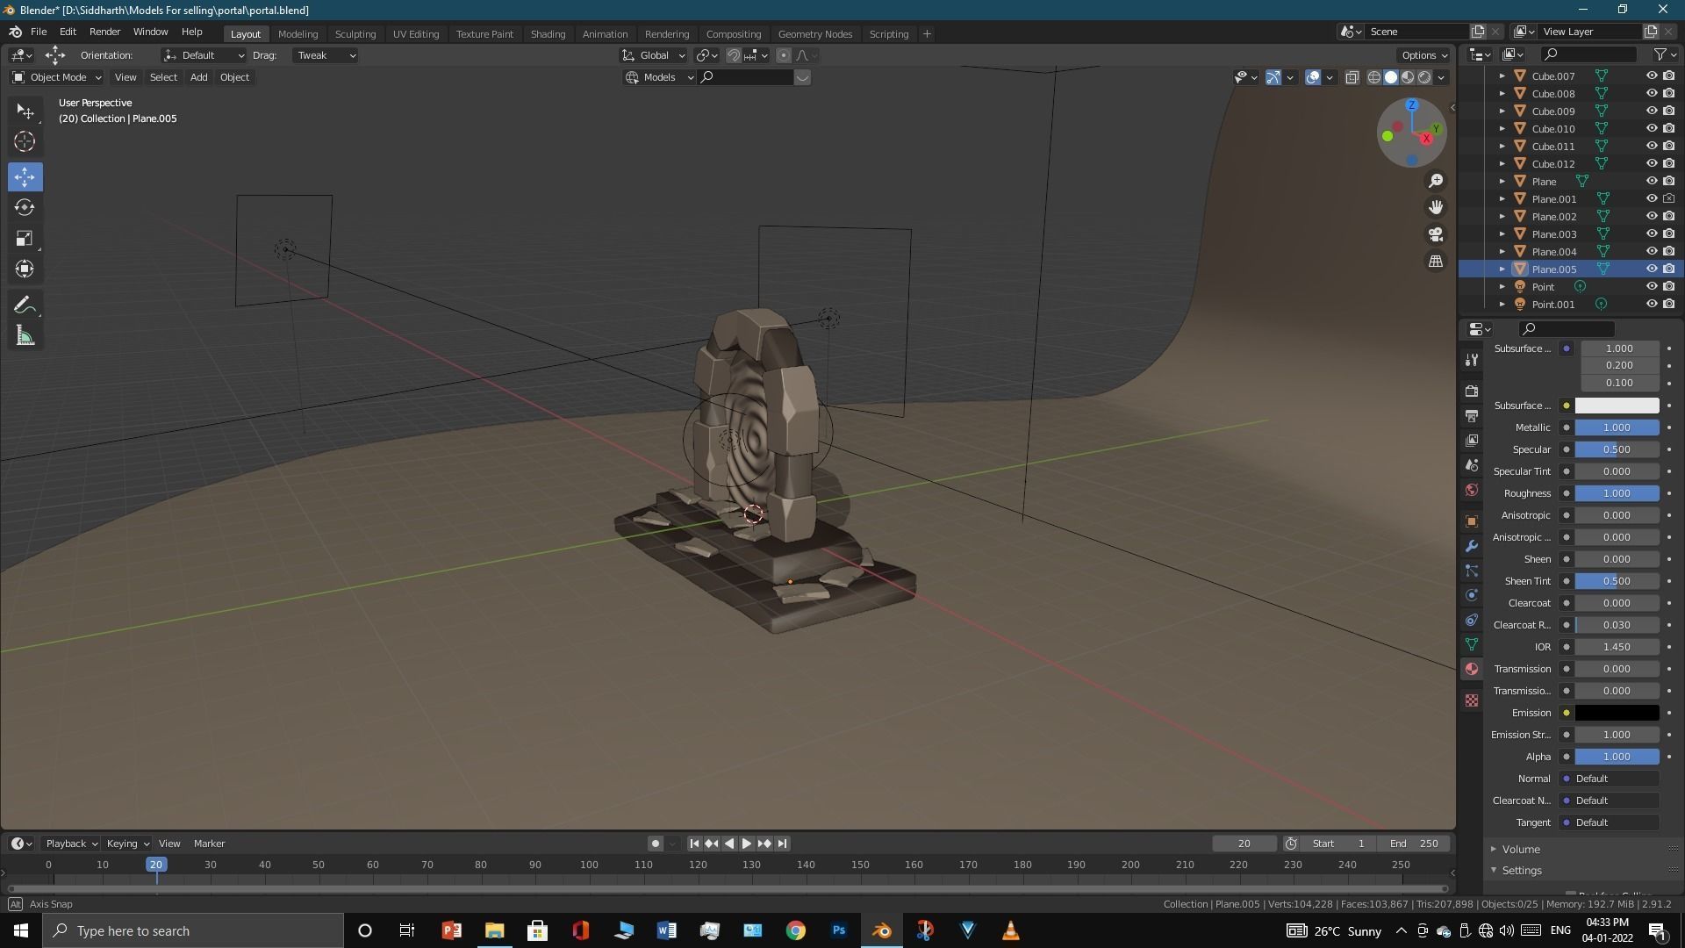1685x948 pixels.
Task: Select the Cursor tool
Action: 25,142
